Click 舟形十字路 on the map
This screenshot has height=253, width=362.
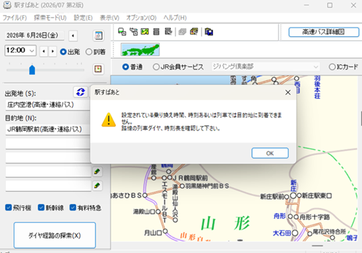296,217
